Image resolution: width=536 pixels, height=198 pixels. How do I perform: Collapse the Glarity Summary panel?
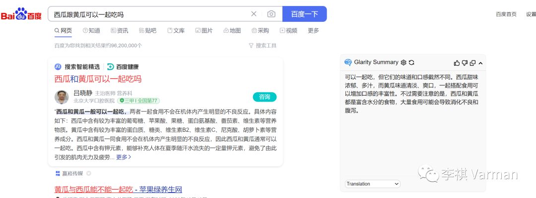point(480,63)
